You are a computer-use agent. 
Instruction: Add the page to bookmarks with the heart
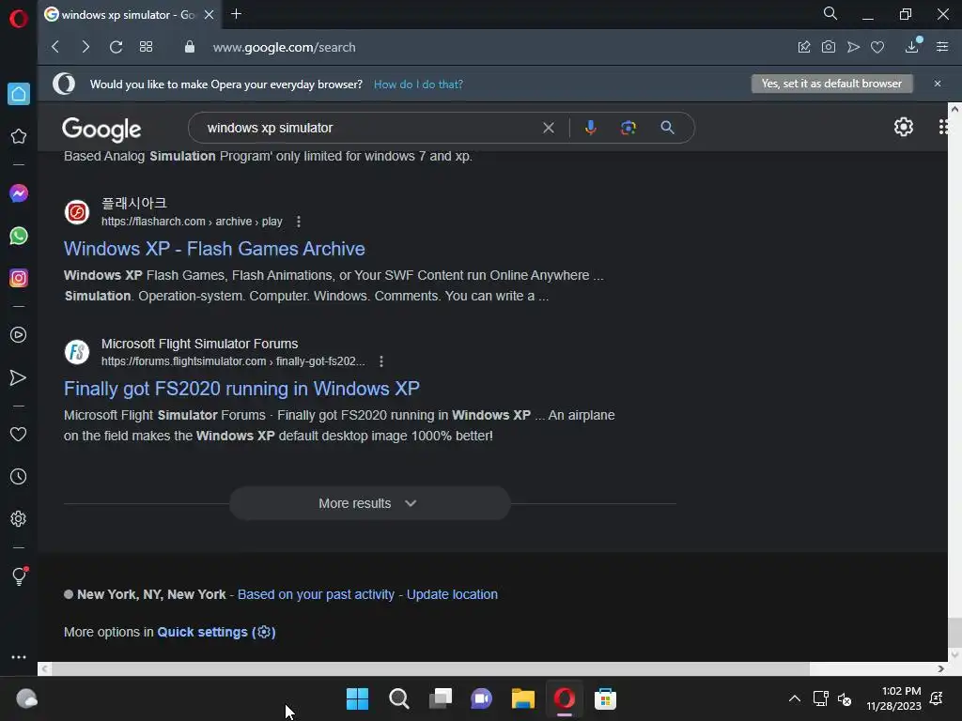click(x=877, y=47)
